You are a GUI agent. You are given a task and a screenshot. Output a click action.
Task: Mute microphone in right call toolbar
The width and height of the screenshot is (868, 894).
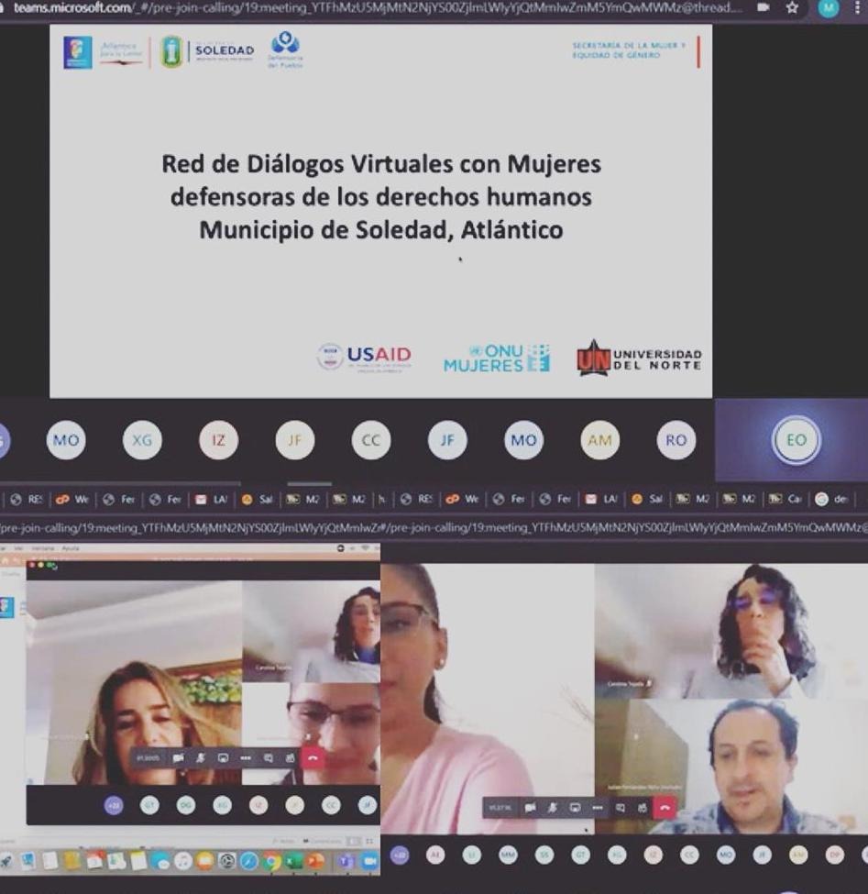553,808
